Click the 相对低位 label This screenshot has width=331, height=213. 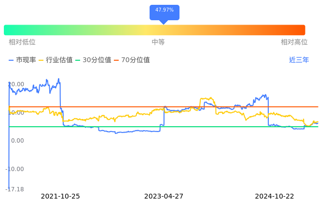point(22,42)
